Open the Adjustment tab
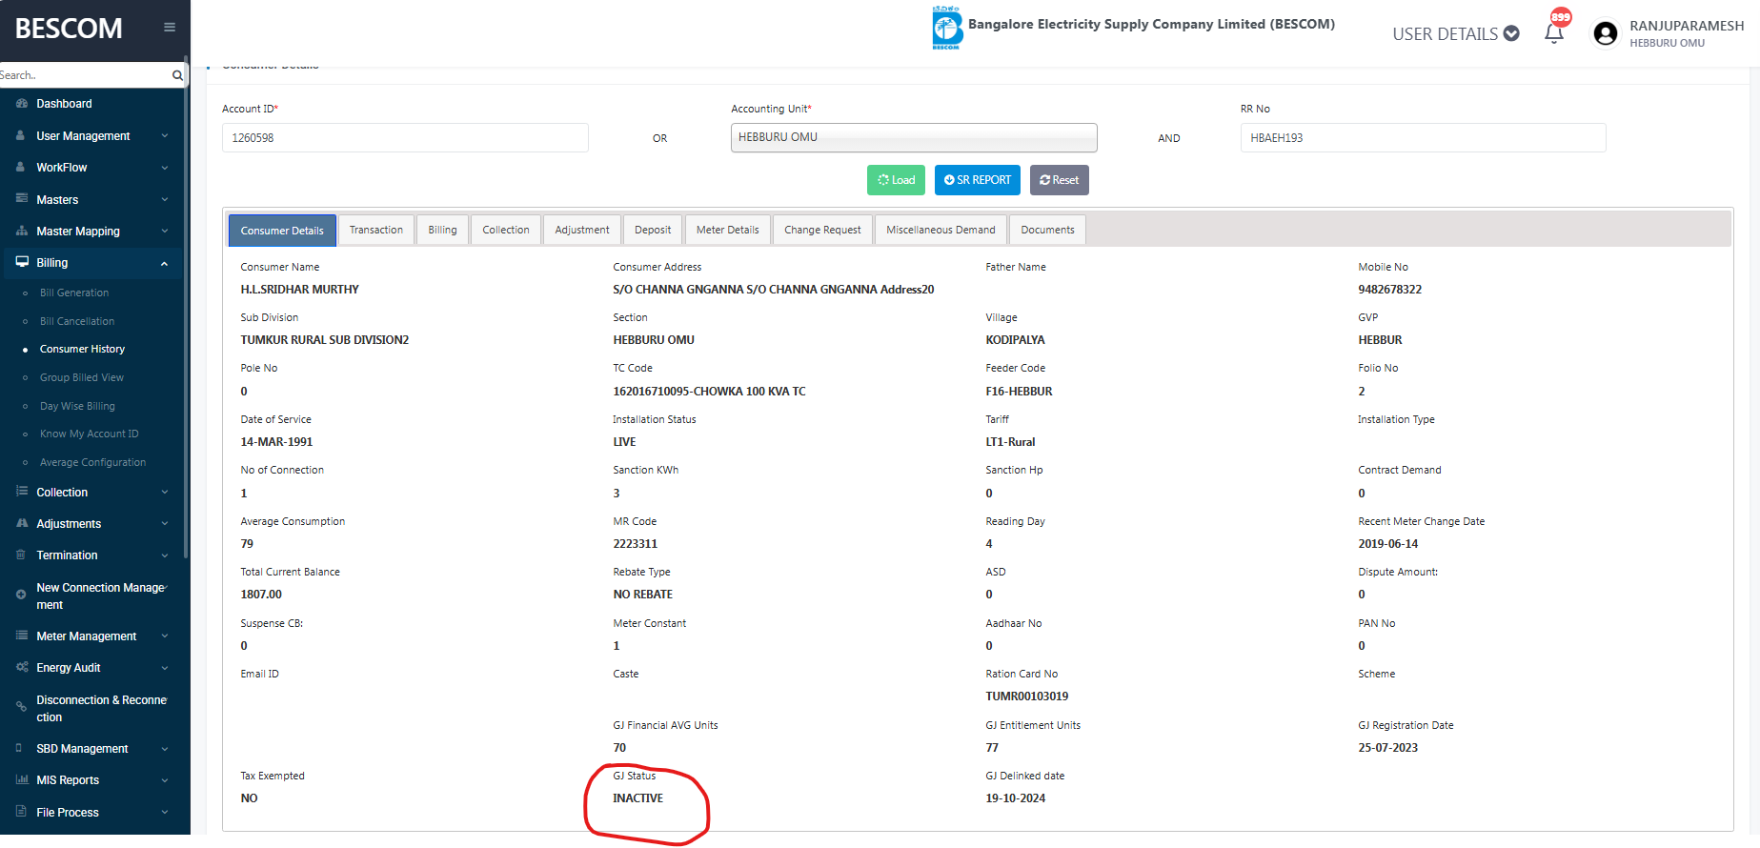This screenshot has height=848, width=1760. click(582, 230)
